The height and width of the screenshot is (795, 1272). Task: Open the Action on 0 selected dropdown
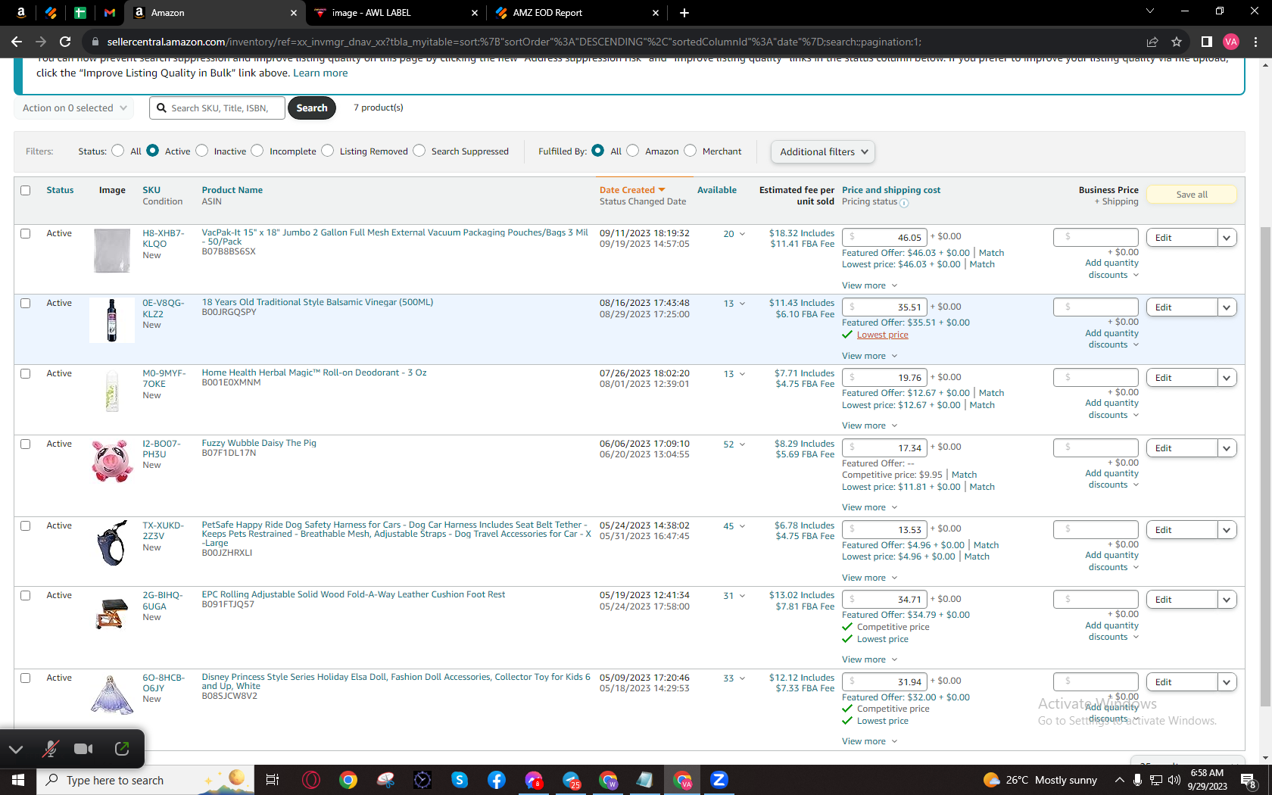click(x=74, y=108)
